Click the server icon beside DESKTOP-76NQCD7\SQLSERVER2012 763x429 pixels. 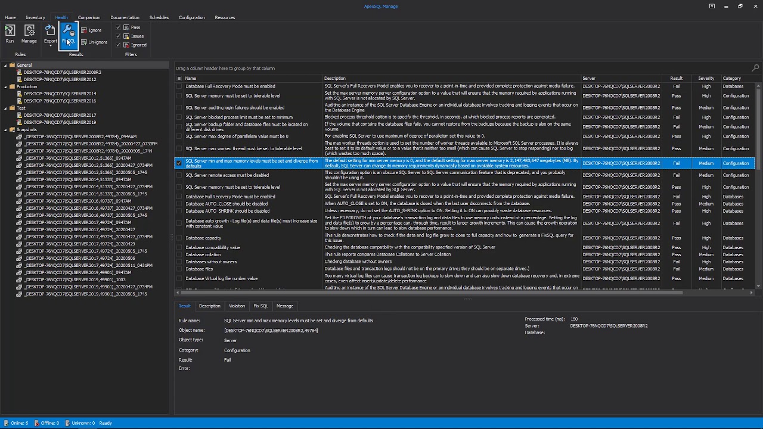(19, 79)
